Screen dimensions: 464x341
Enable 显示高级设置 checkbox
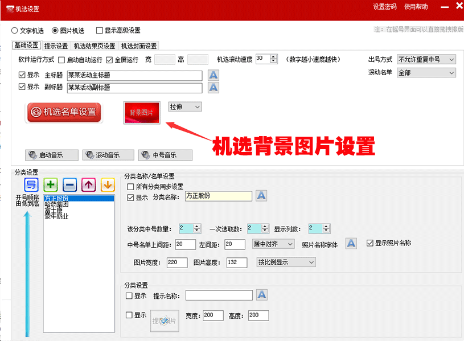100,31
